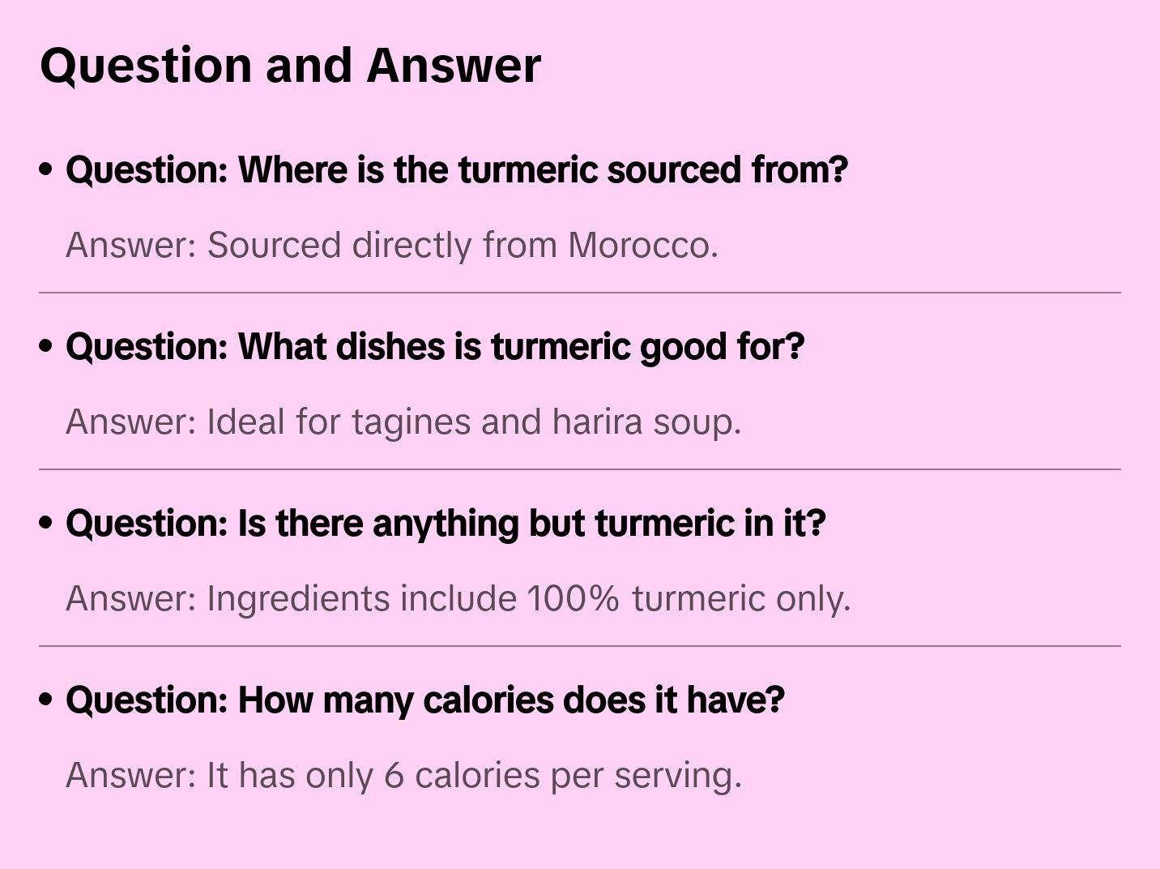The width and height of the screenshot is (1160, 869).
Task: Click the bullet beside the "anything but turmeric" question
Action: (46, 523)
